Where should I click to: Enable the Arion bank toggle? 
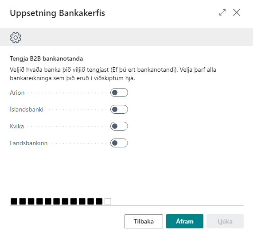point(119,93)
